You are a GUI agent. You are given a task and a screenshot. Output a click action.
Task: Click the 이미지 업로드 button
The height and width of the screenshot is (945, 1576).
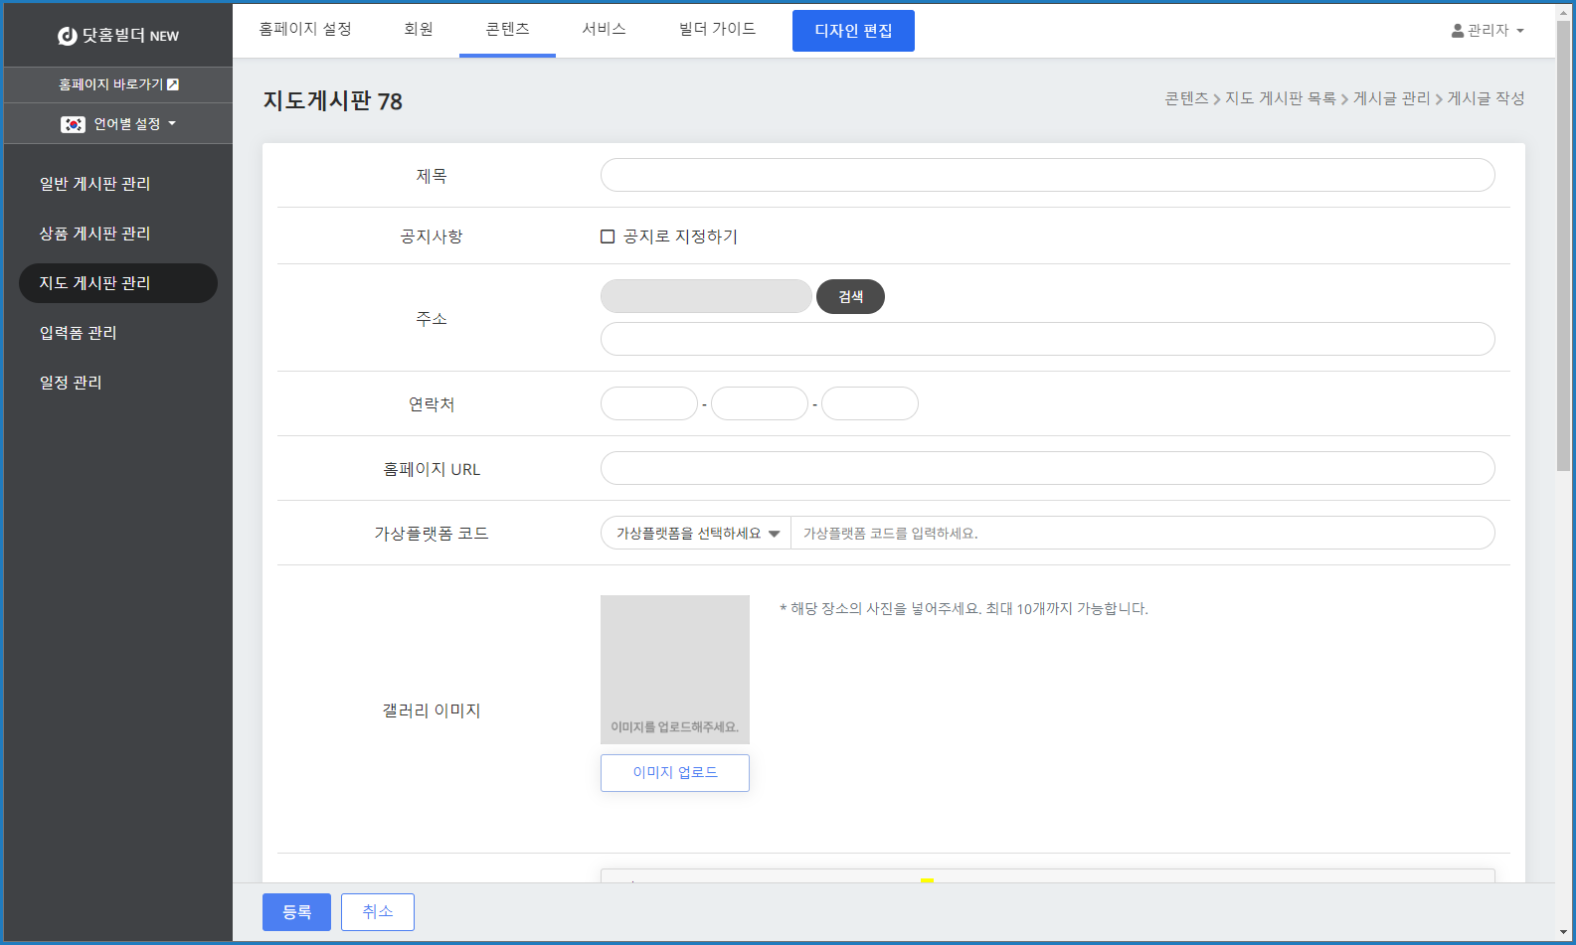pos(674,772)
